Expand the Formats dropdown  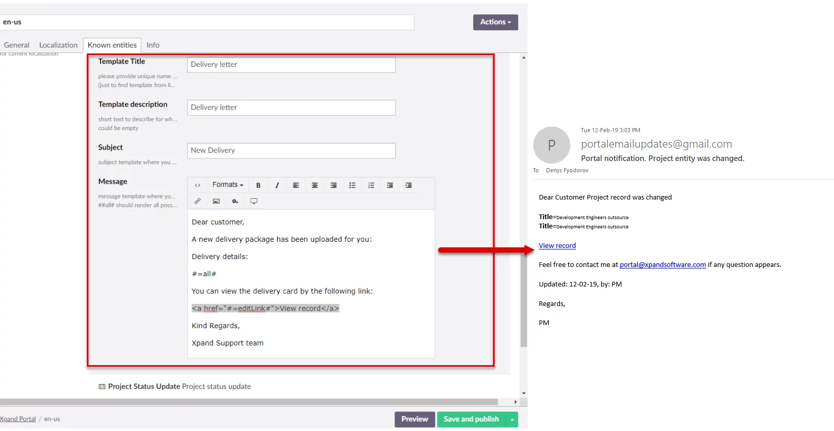(228, 185)
